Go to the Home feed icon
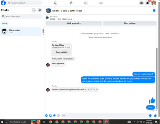This screenshot has height=124, width=160. click(56, 3)
